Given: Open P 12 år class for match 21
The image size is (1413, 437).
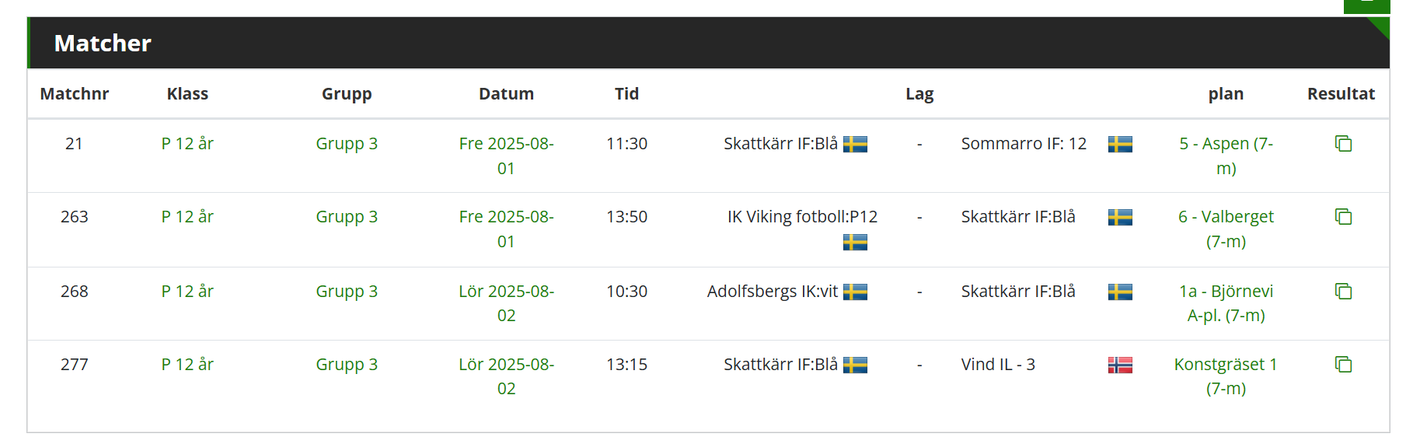Looking at the screenshot, I should tap(187, 144).
